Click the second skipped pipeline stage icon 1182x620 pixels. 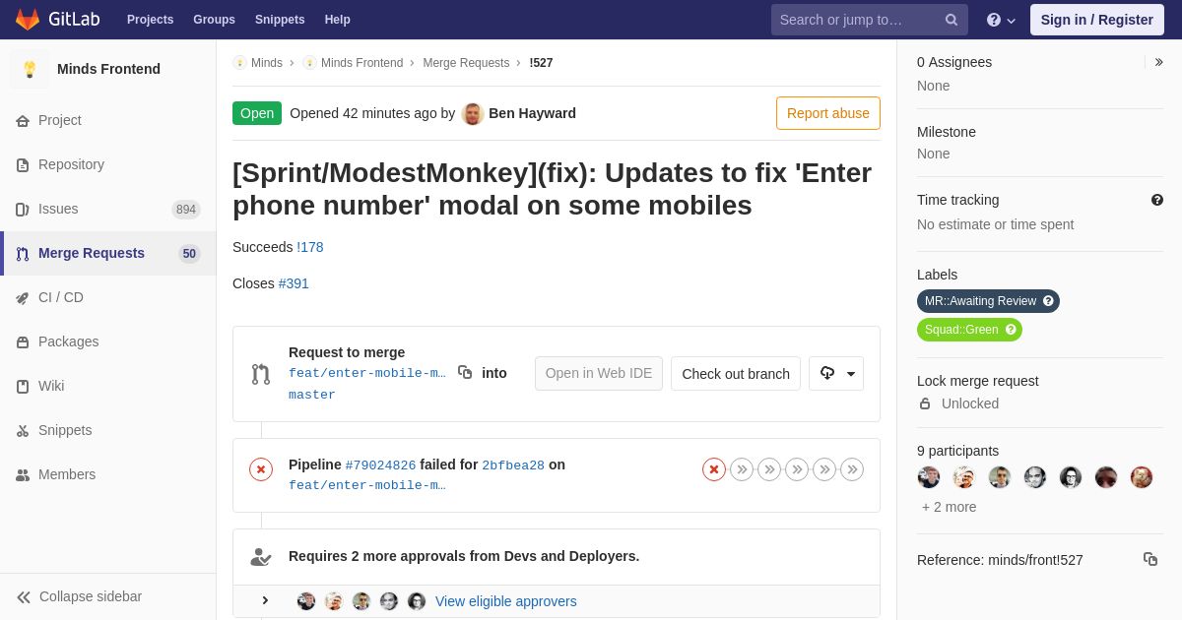tap(769, 469)
